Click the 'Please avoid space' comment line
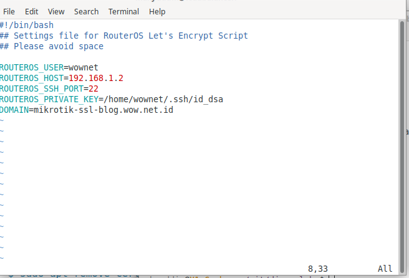Screen dimensions: 409x278 [52, 46]
